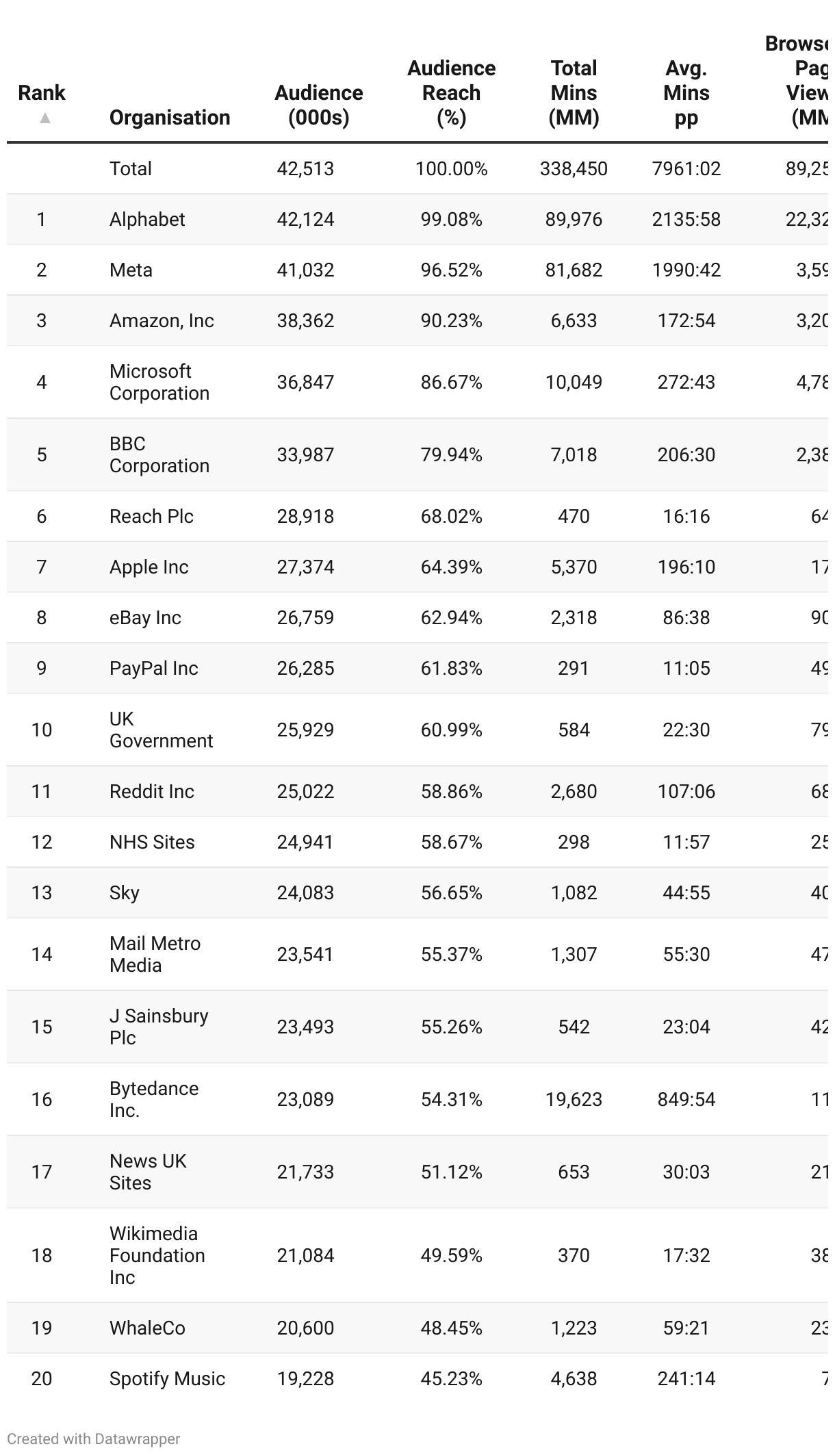
Task: Select the Spotify Music row name
Action: point(168,1378)
